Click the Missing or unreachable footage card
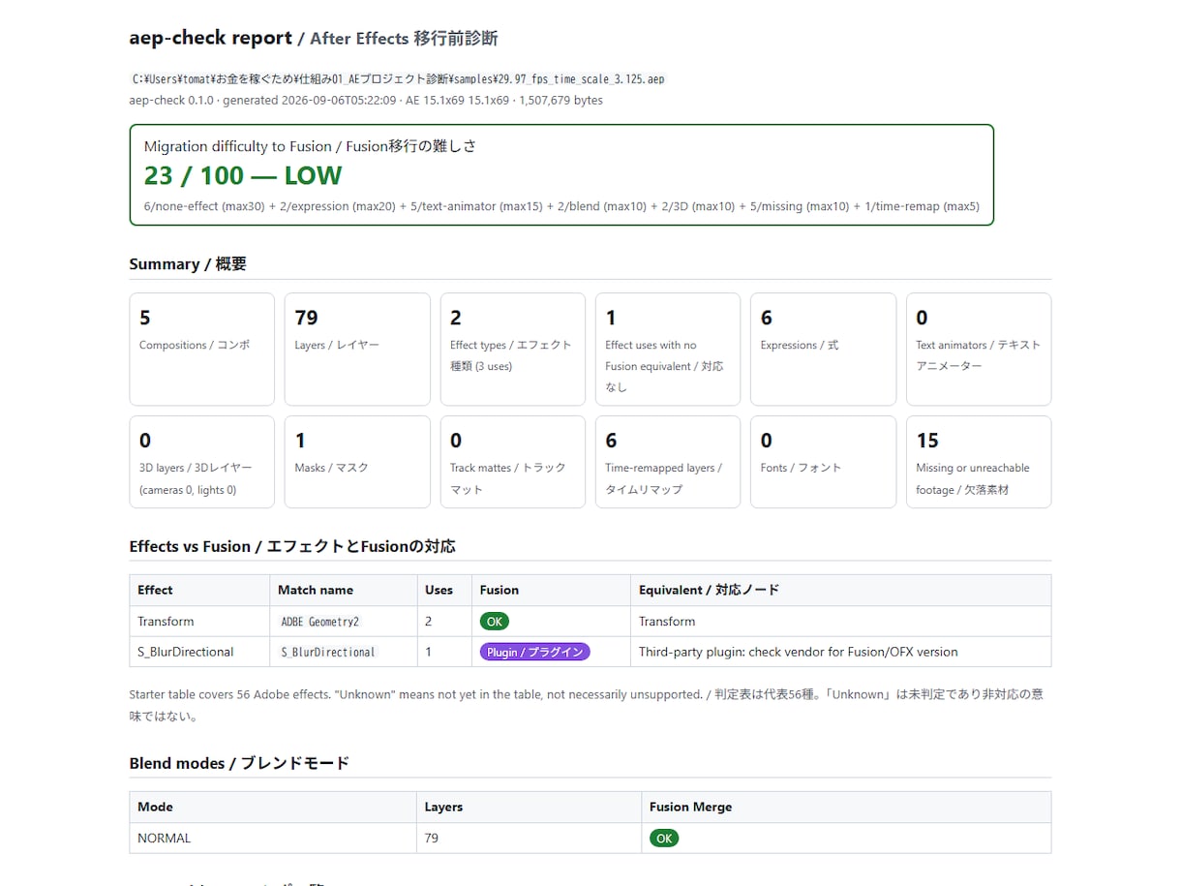Image resolution: width=1181 pixels, height=886 pixels. [x=979, y=462]
